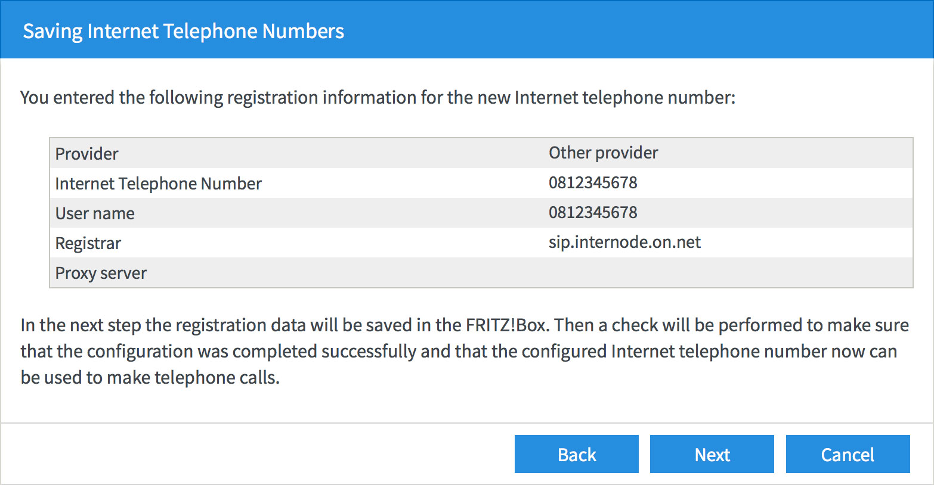This screenshot has height=485, width=934.
Task: Select the Registrar label cell
Action: pos(88,242)
